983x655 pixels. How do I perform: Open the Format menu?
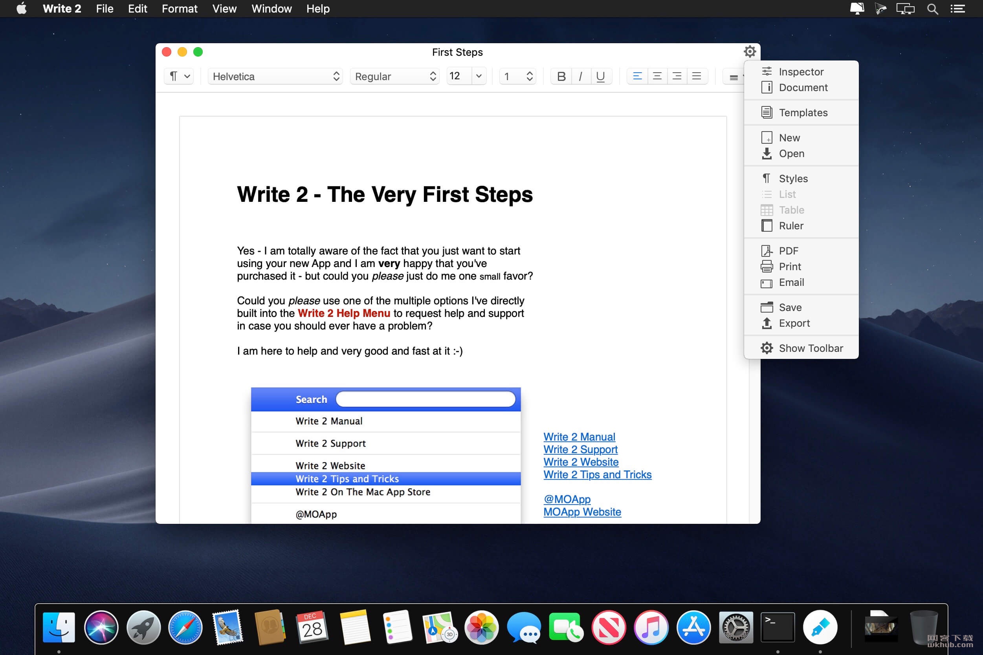[x=180, y=9]
